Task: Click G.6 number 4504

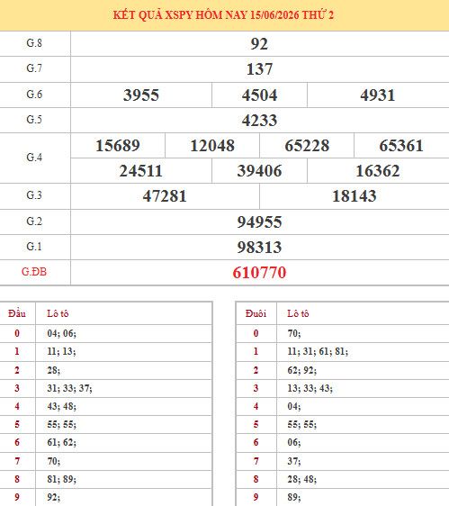Action: (260, 95)
